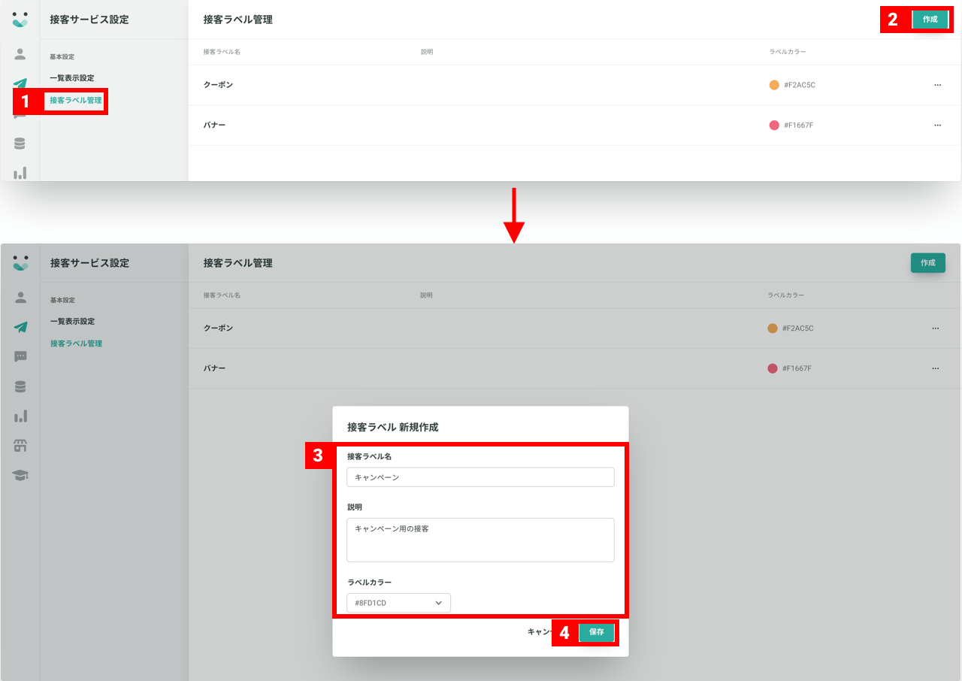Click the app logo in upper screenshot
Screen dimensions: 962x681
pyautogui.click(x=20, y=20)
